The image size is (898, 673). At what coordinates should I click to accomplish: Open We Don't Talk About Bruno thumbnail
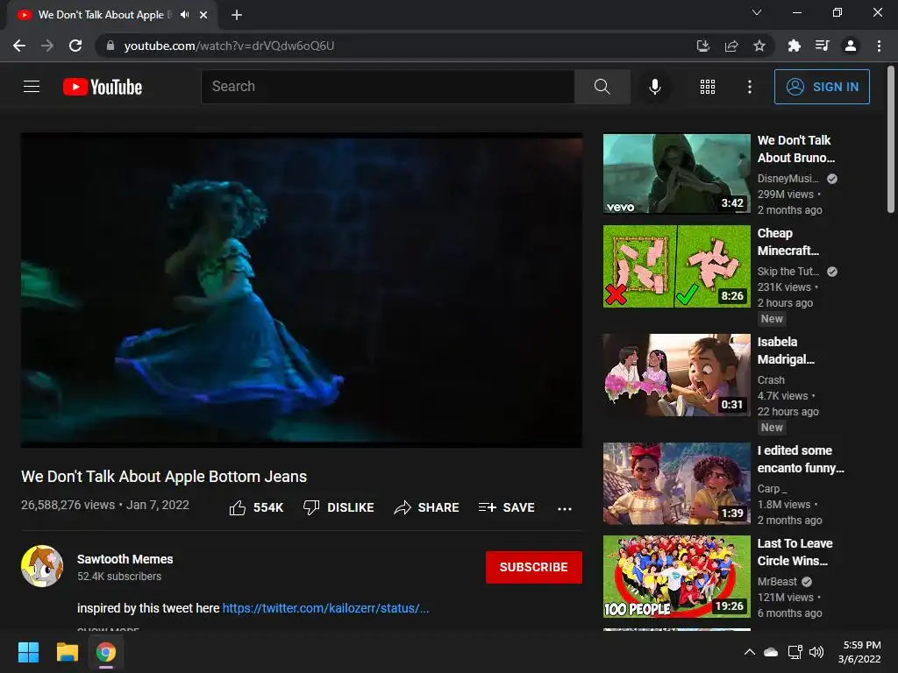676,174
